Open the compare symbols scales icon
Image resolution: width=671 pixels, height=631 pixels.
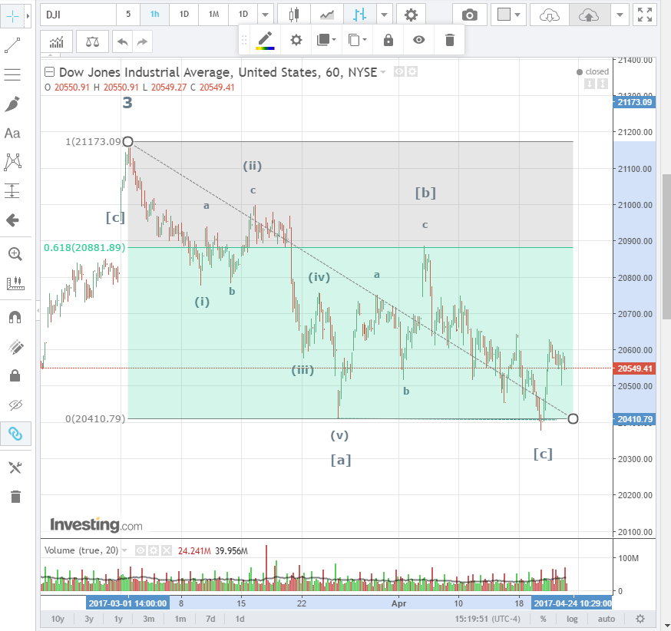point(92,41)
